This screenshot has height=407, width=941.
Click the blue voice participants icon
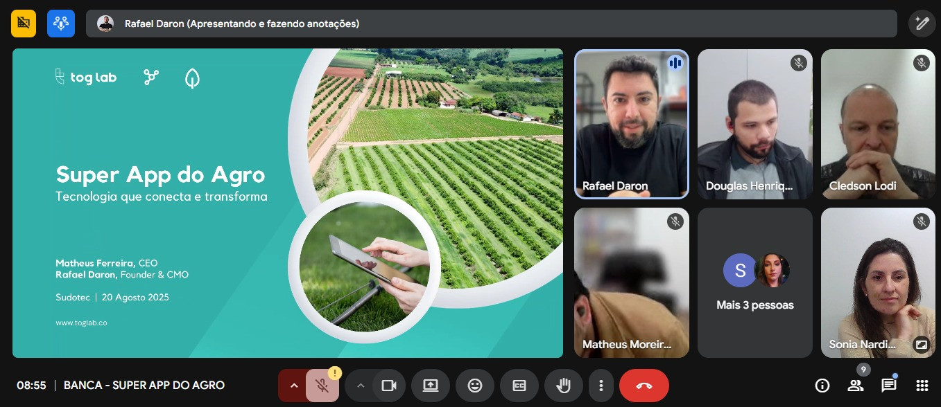[x=61, y=24]
